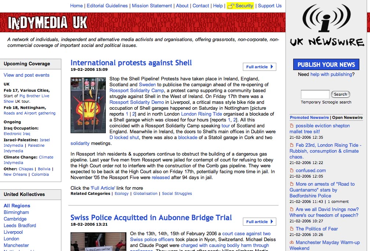
Task: Click the Indymedia UK banner logo
Action: (x=48, y=23)
